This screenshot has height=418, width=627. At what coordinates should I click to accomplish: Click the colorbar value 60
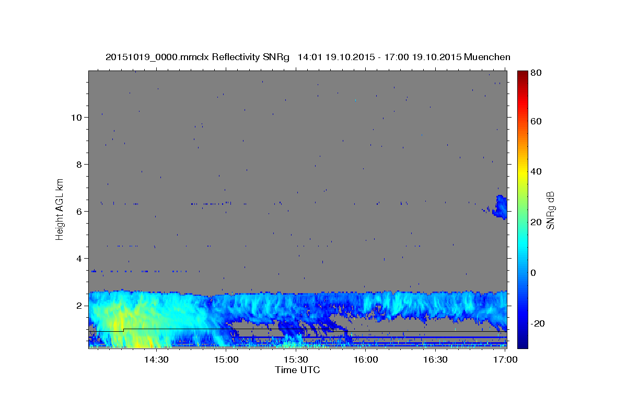click(536, 121)
